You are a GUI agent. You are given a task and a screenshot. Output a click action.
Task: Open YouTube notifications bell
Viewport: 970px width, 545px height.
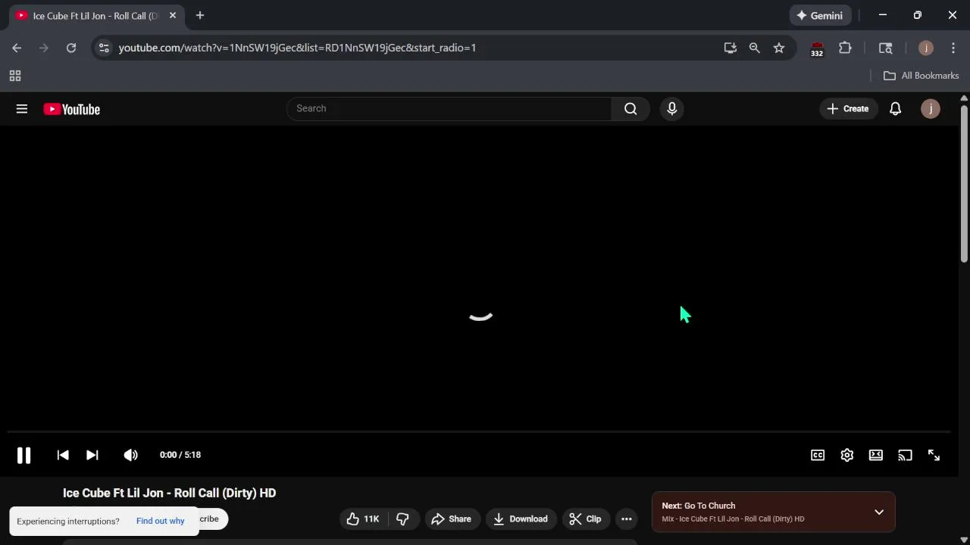(x=895, y=109)
